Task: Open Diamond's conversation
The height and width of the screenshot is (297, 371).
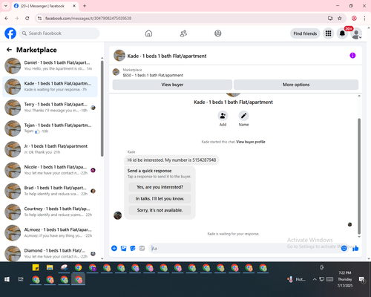Action: (x=50, y=253)
